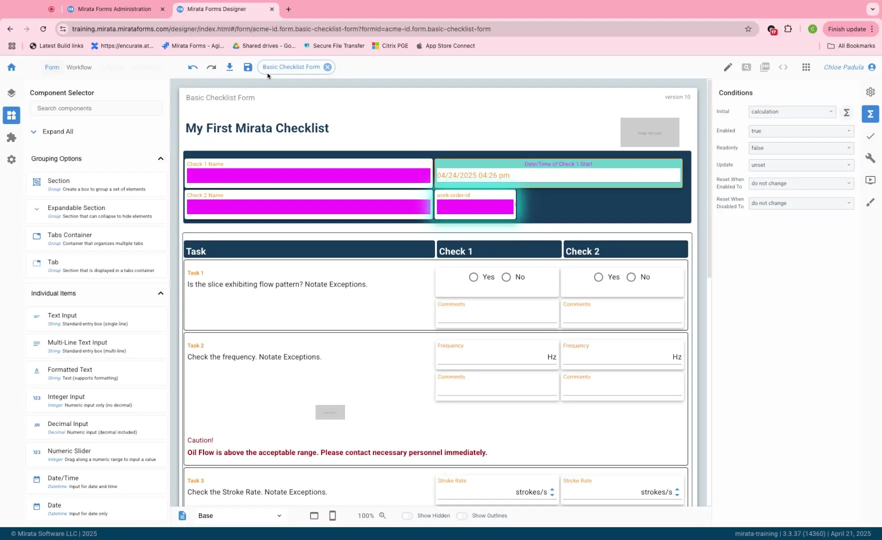Toggle Show Outlines at the bottom bar

(x=462, y=515)
